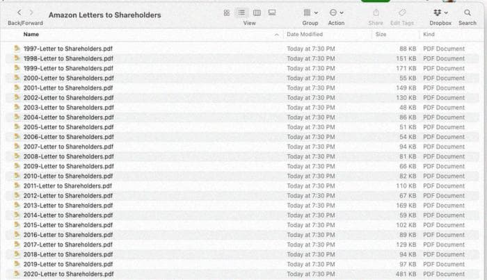Sort by the Size column
The image size is (487, 280).
(x=381, y=34)
